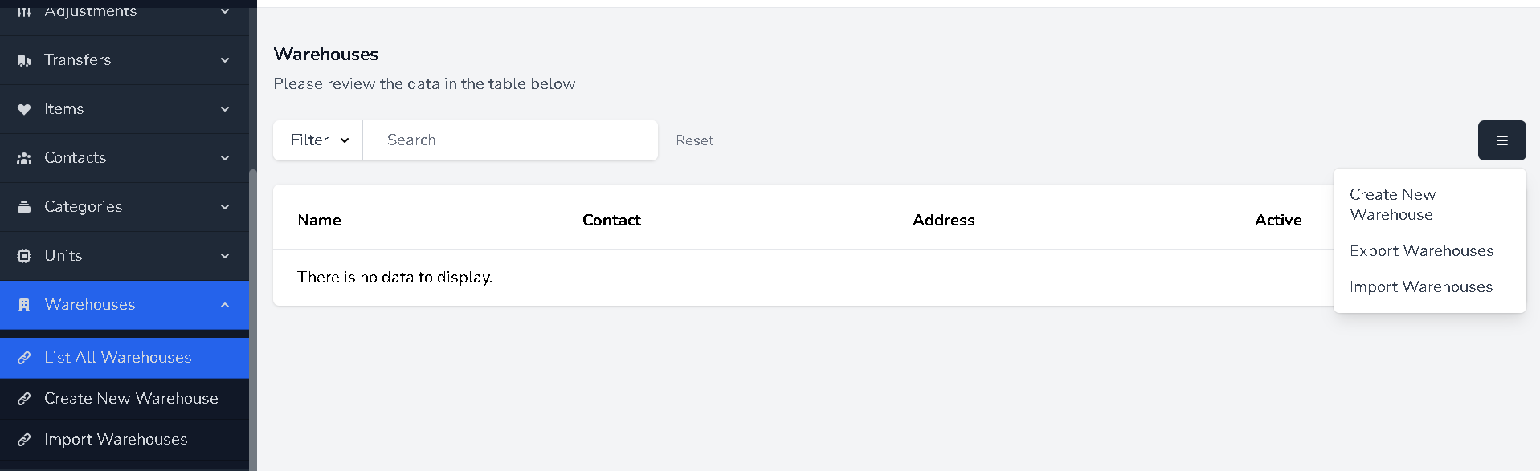Open List All Warehouses sidebar link
The image size is (1540, 471).
coord(117,358)
